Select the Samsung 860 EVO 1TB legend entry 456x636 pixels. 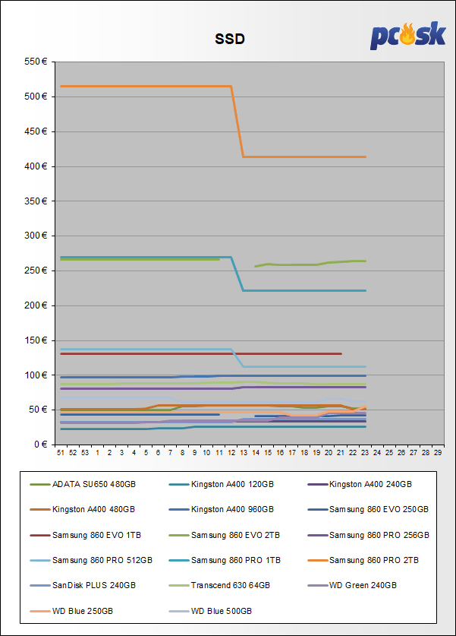pyautogui.click(x=86, y=536)
